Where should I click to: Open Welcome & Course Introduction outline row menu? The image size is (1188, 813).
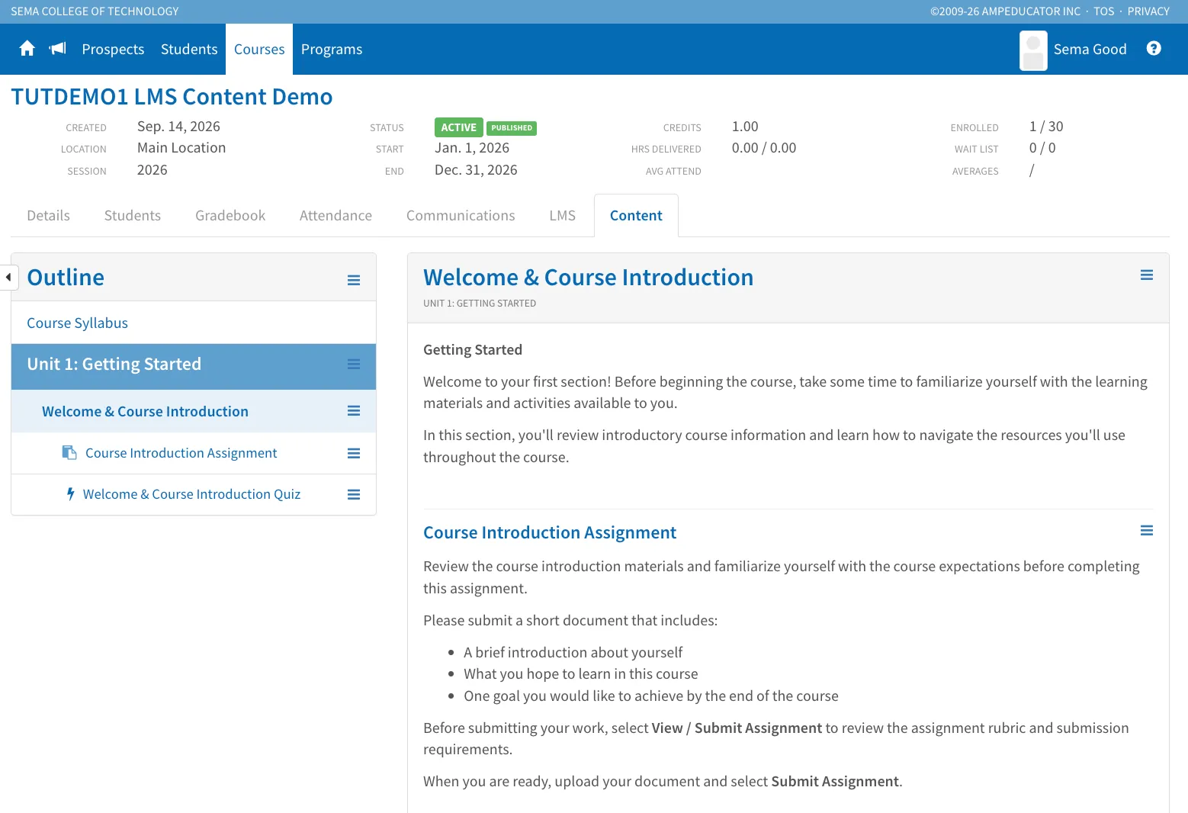click(354, 411)
